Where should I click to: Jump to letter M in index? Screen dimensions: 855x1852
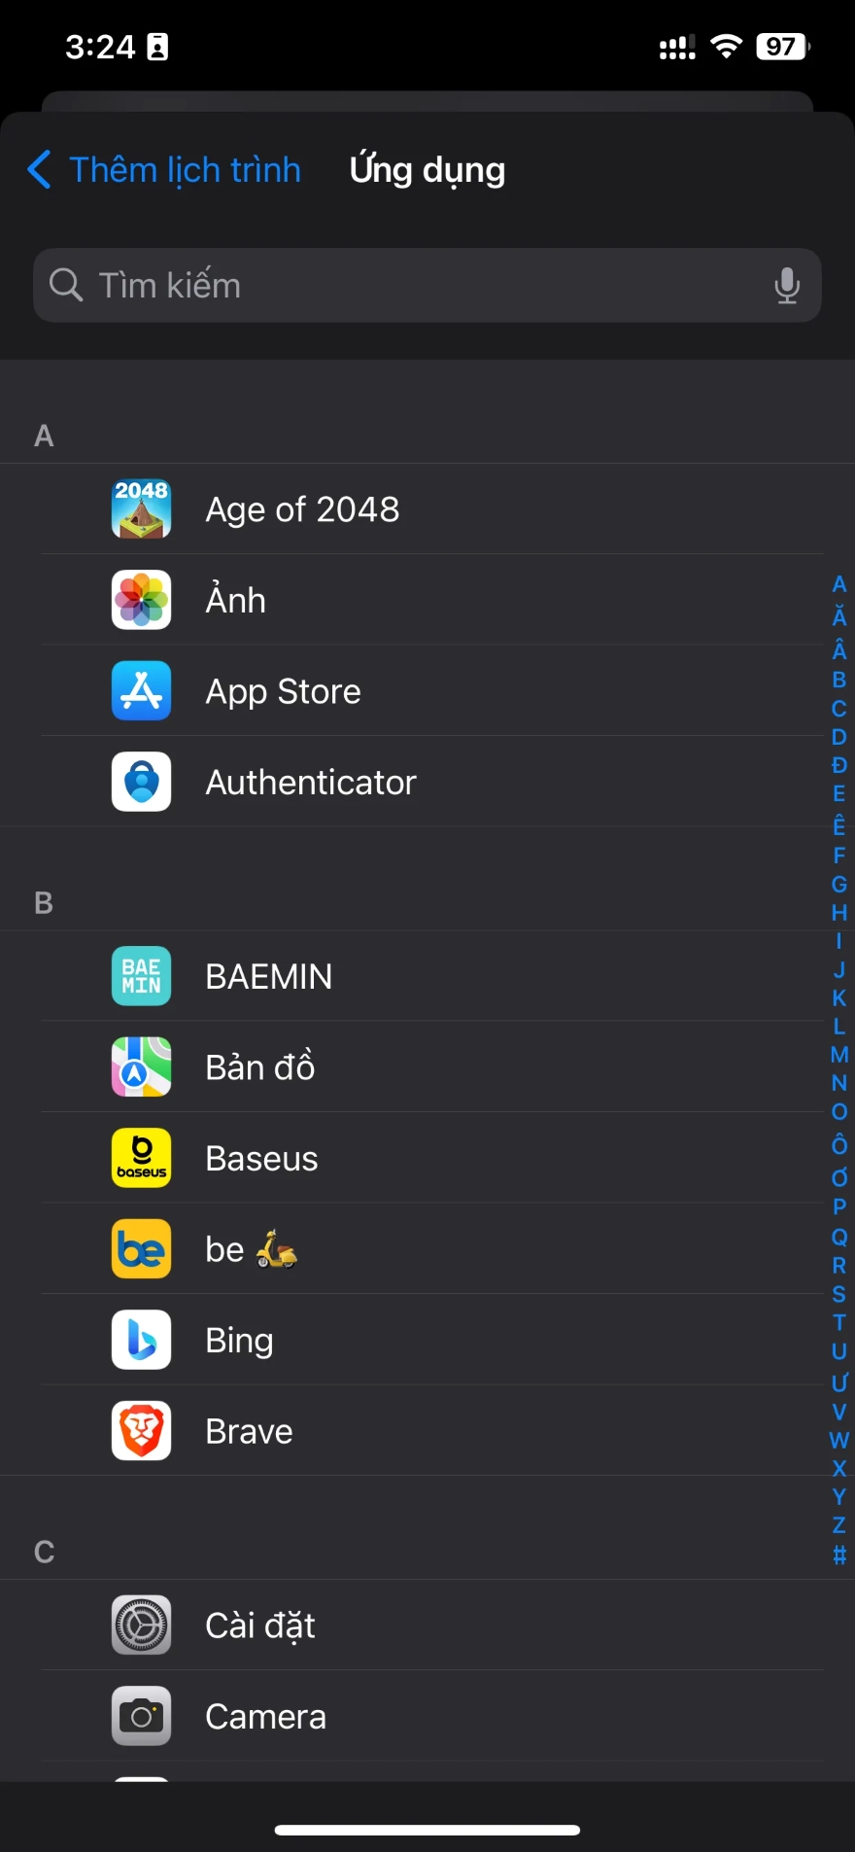[839, 1055]
